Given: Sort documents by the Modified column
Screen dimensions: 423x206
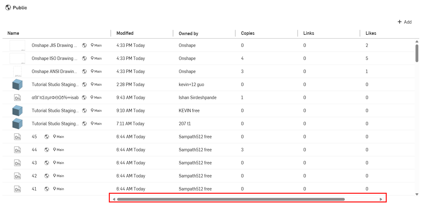Looking at the screenshot, I should coord(125,33).
